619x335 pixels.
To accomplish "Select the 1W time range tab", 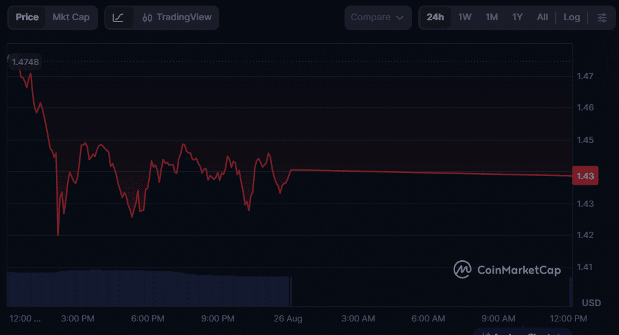I will 465,17.
